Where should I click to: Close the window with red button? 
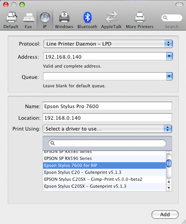(6, 5)
